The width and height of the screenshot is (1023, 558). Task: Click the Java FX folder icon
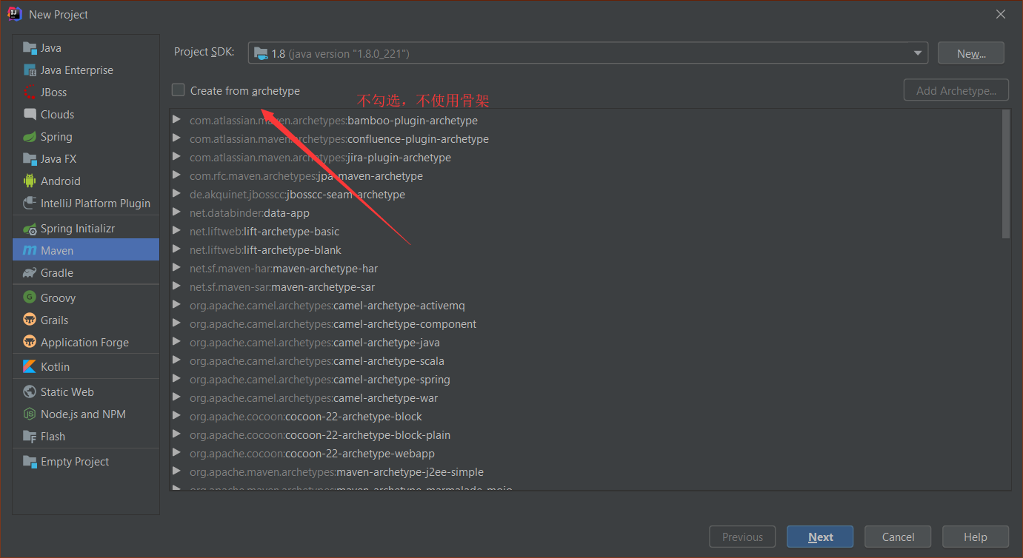point(30,159)
